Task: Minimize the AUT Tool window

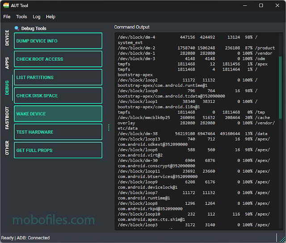Action: point(245,5)
